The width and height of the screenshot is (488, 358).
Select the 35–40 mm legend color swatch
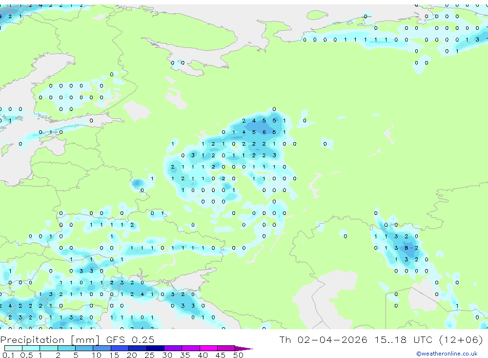coord(191,348)
